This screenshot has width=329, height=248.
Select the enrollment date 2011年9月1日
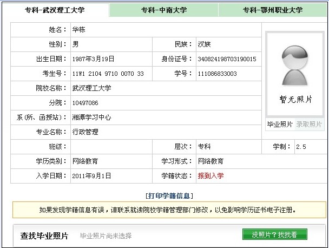tap(91, 176)
